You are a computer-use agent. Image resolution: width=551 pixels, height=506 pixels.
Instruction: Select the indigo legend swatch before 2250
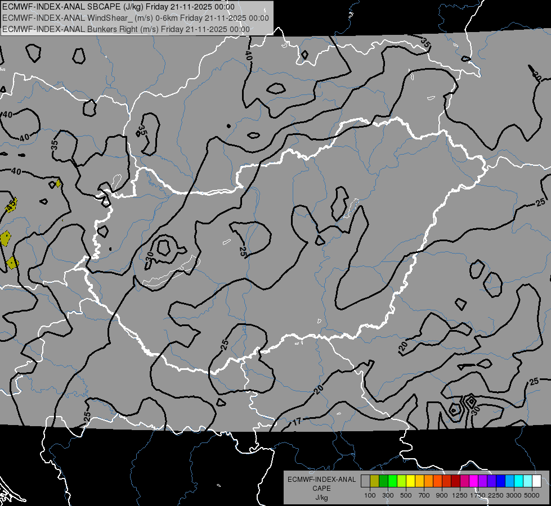pyautogui.click(x=491, y=481)
